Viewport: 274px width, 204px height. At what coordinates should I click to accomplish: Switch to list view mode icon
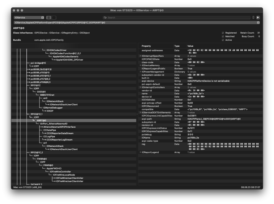pyautogui.click(x=48, y=18)
